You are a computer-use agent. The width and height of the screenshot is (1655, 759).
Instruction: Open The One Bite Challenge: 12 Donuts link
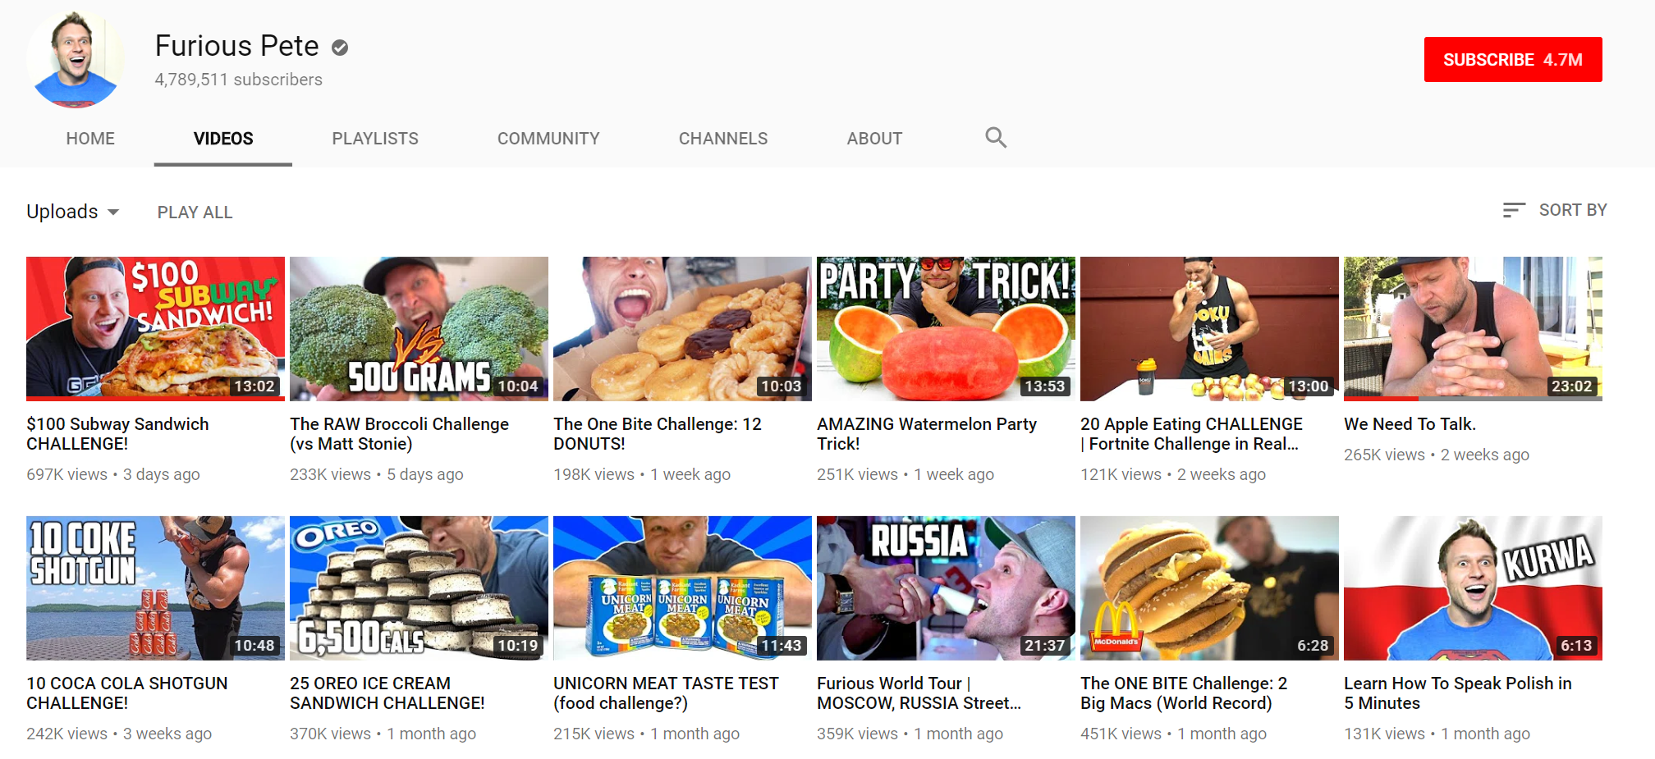coord(658,434)
